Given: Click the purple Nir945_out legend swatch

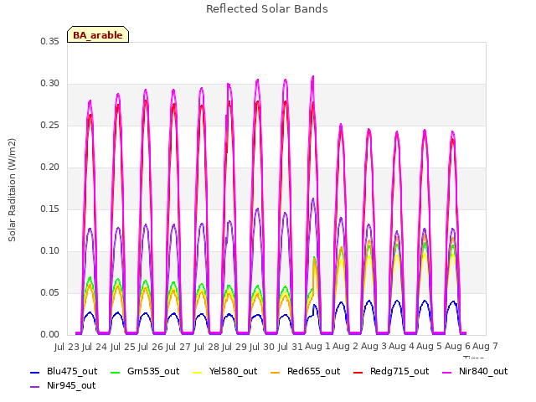Looking at the screenshot, I should [x=34, y=387].
